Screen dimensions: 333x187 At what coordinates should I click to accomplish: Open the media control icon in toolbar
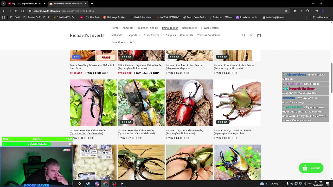pyautogui.click(x=317, y=11)
